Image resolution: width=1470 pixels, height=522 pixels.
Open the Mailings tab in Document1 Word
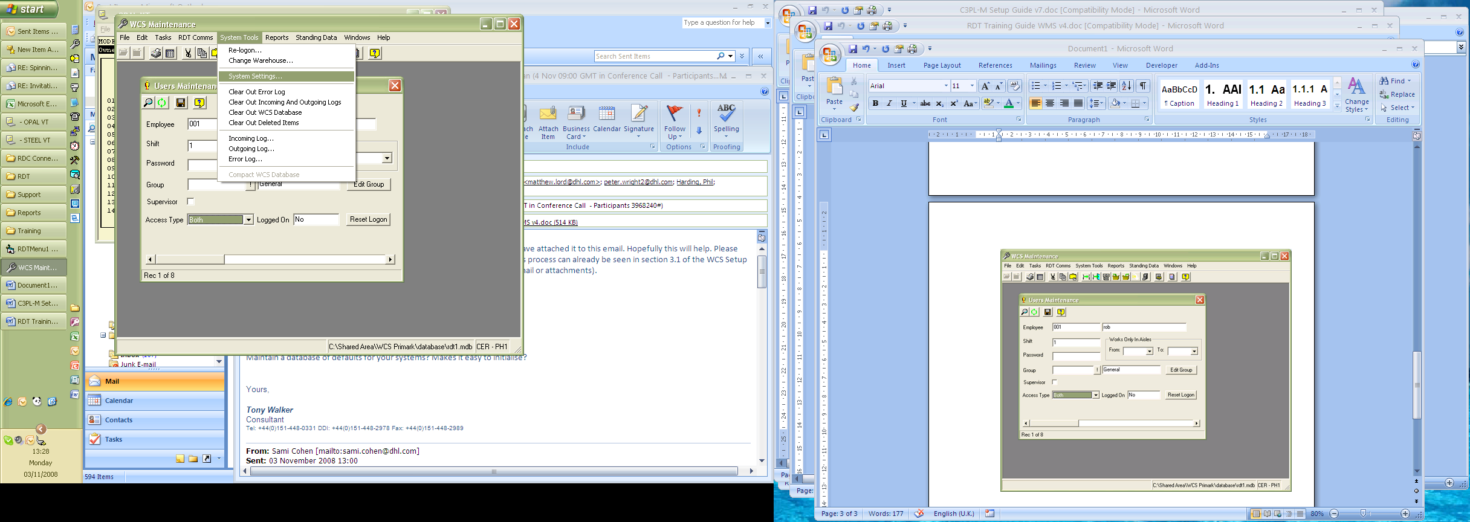(x=1043, y=65)
